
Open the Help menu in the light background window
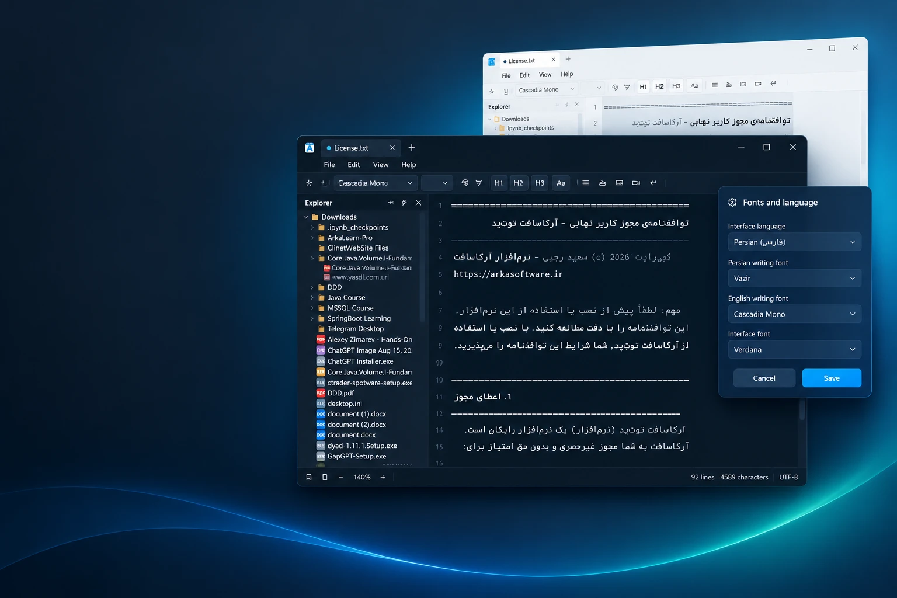(x=567, y=74)
